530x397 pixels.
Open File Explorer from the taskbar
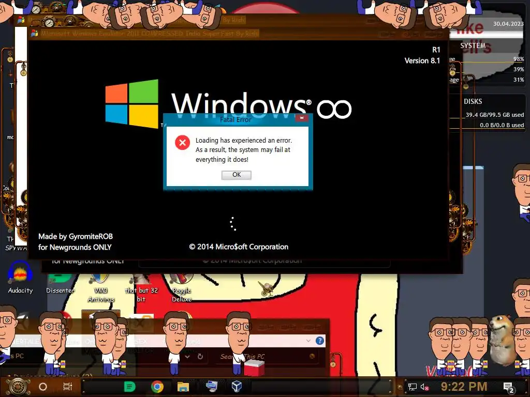183,387
